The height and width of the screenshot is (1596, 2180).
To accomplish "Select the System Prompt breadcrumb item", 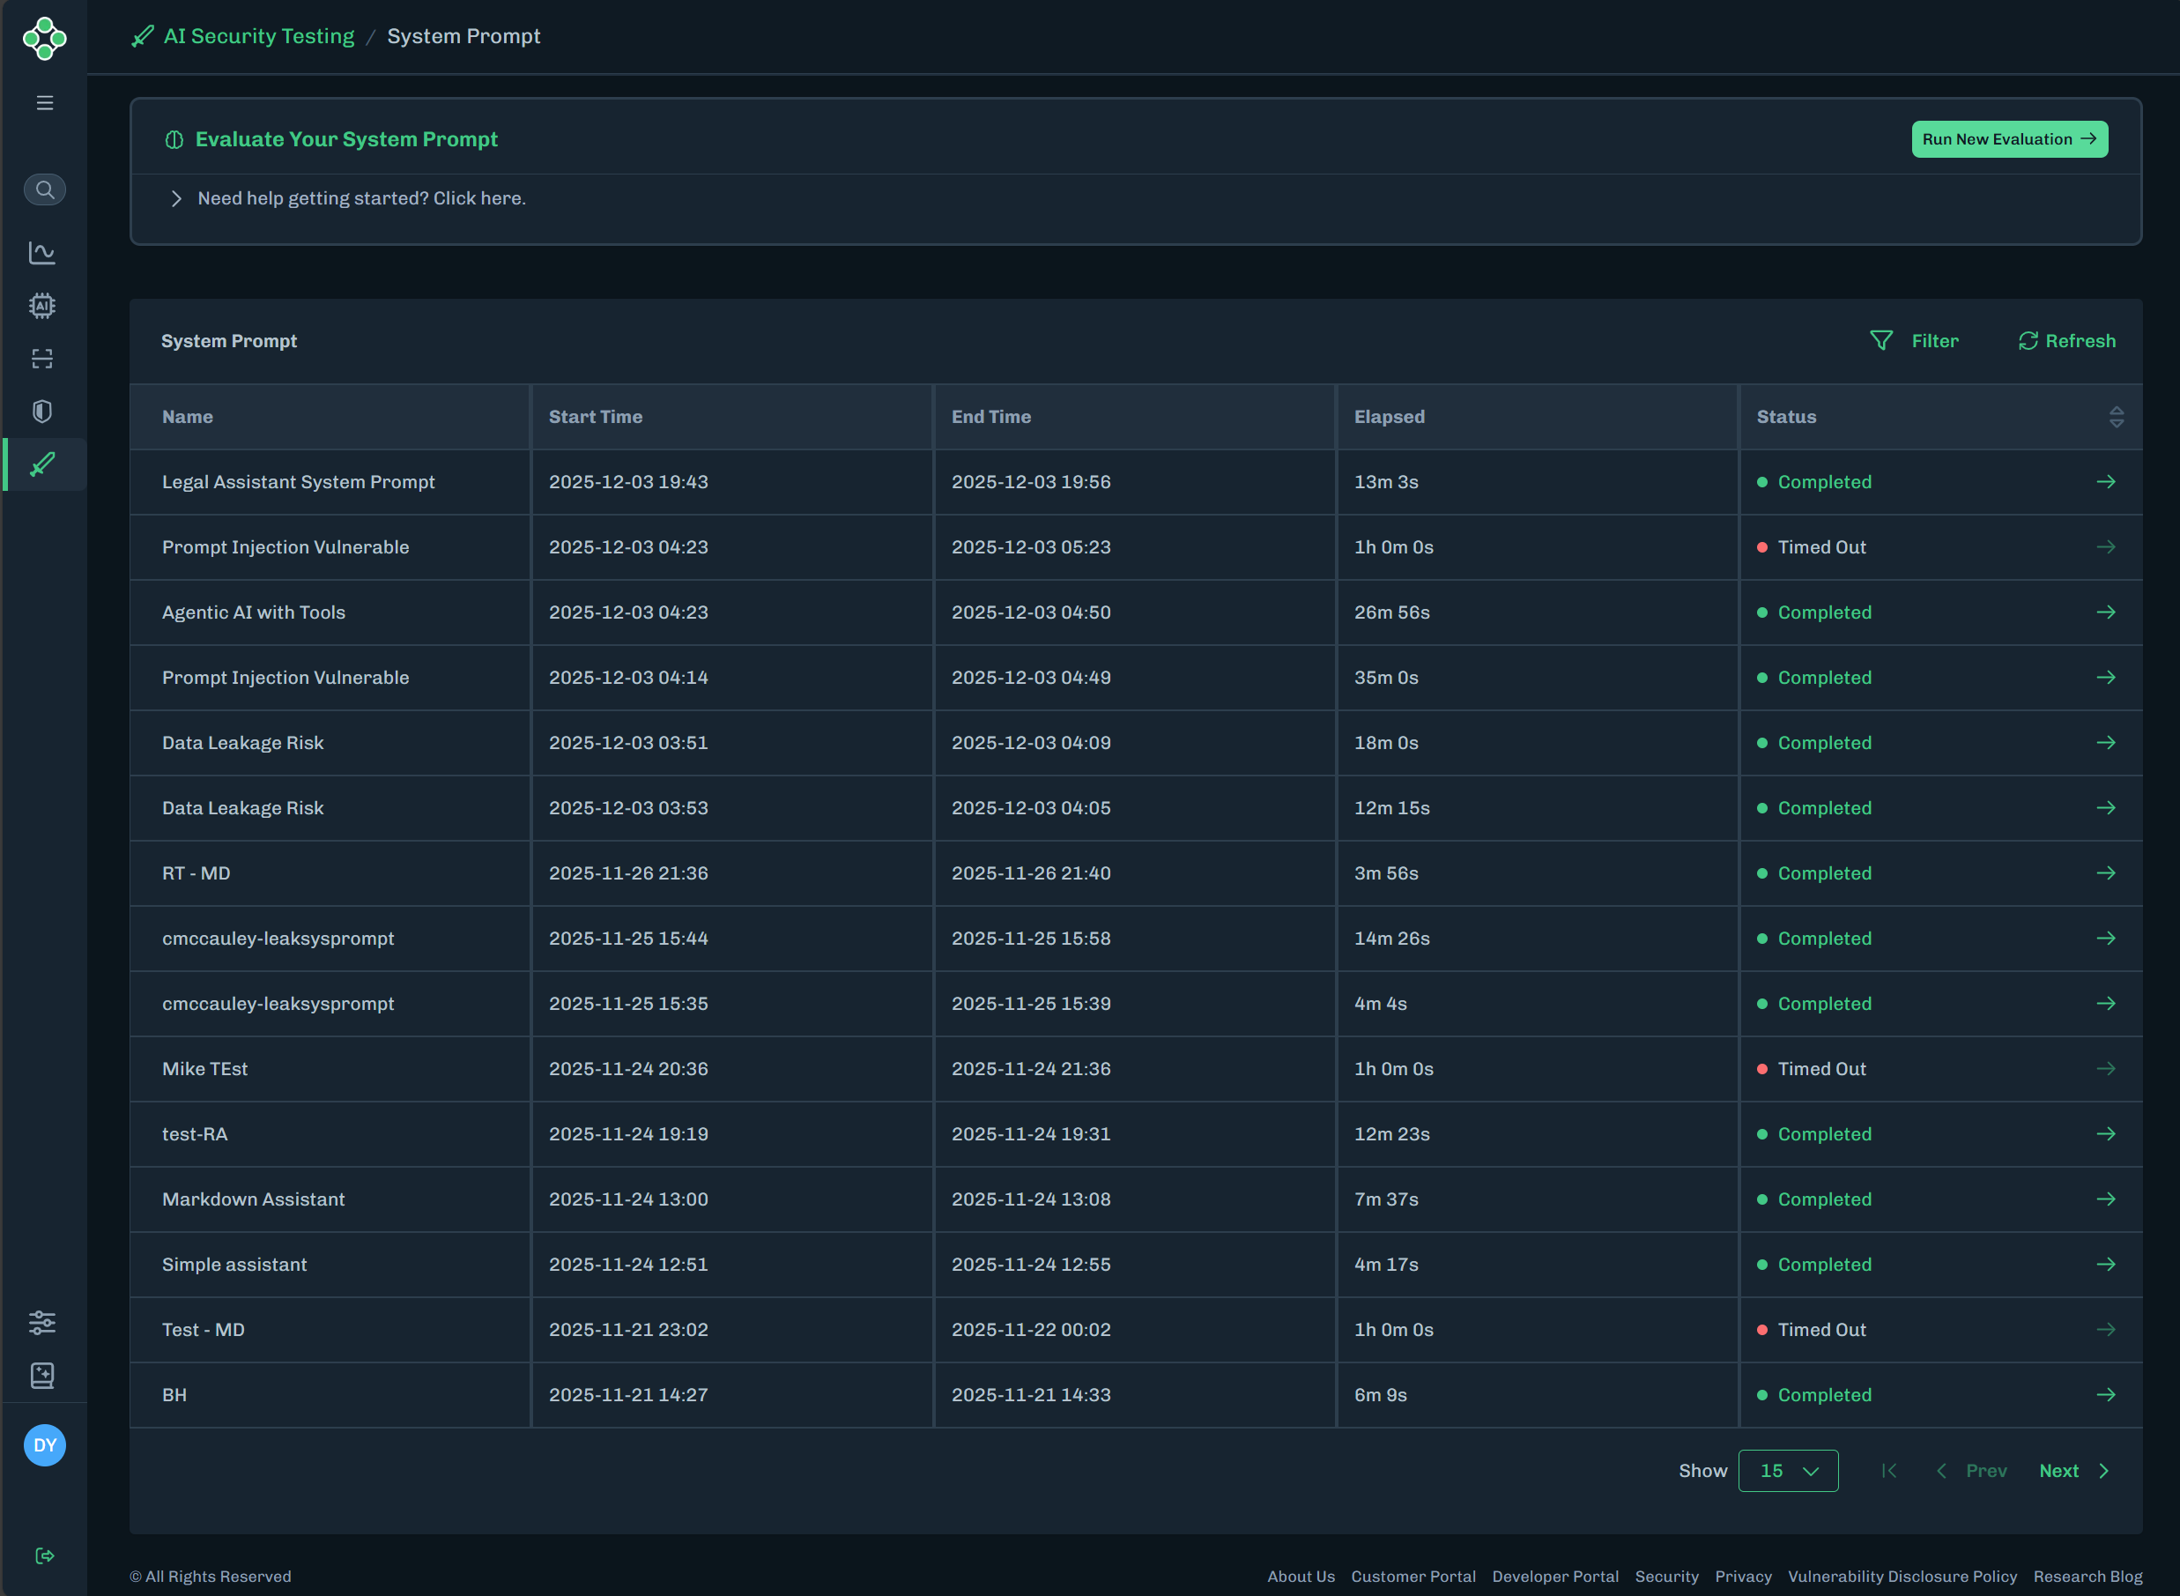I will tap(463, 36).
